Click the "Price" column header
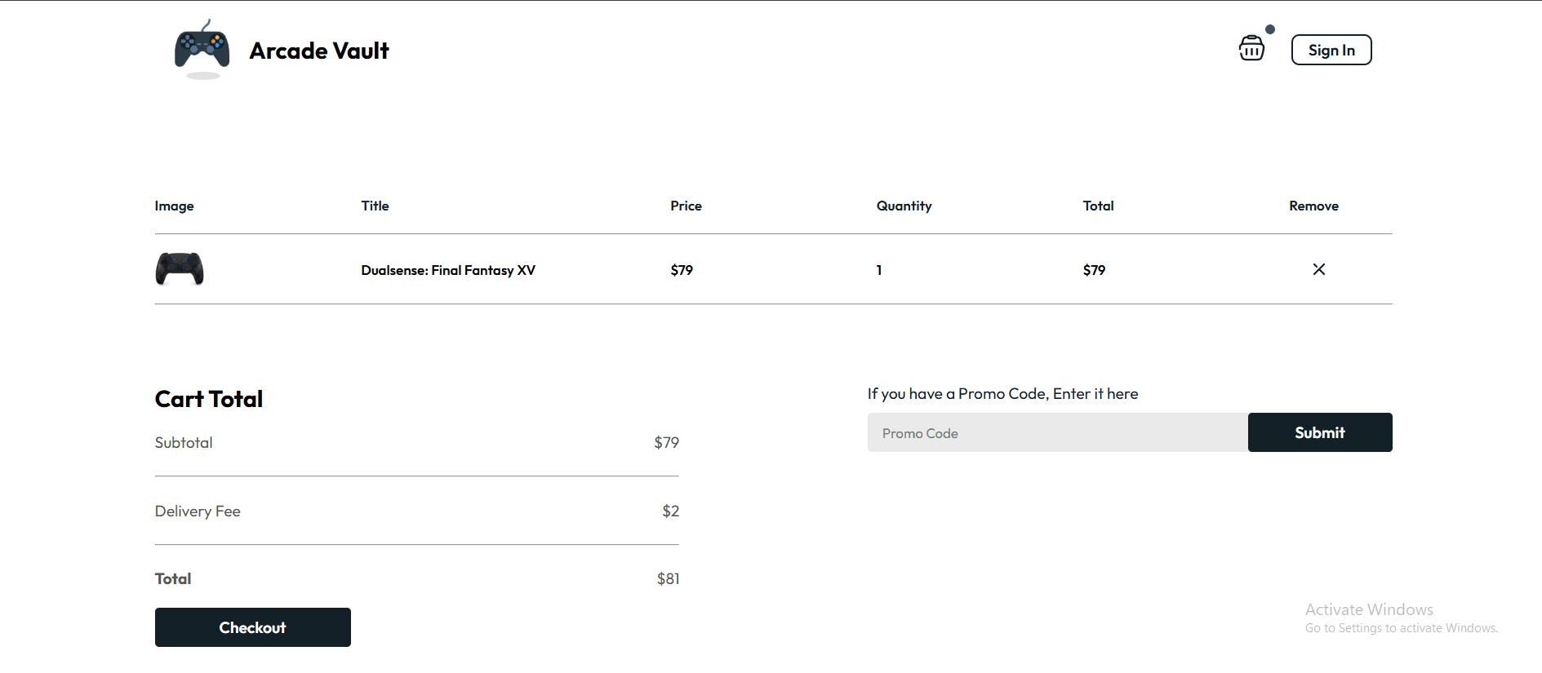 tap(687, 206)
